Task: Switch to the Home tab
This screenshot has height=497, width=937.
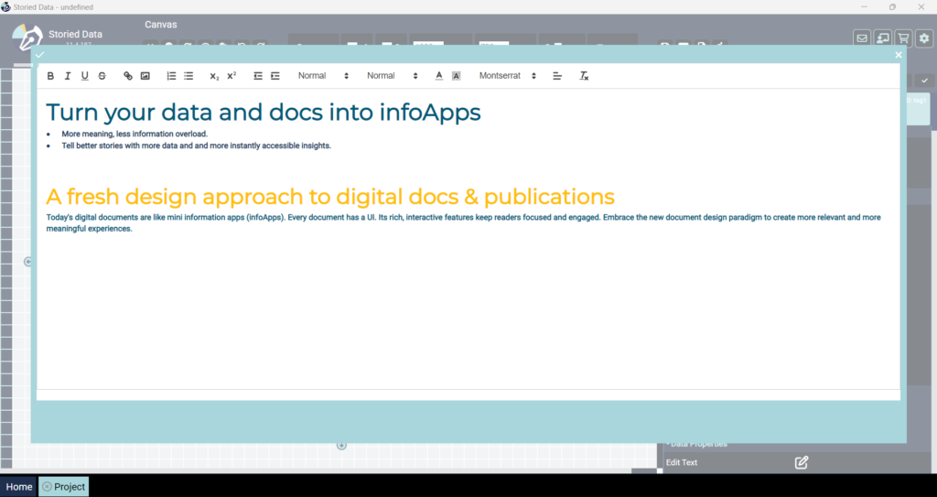Action: 18,487
